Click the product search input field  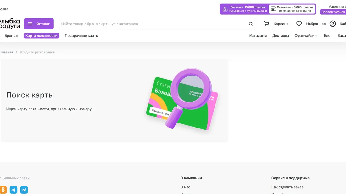pyautogui.click(x=151, y=24)
